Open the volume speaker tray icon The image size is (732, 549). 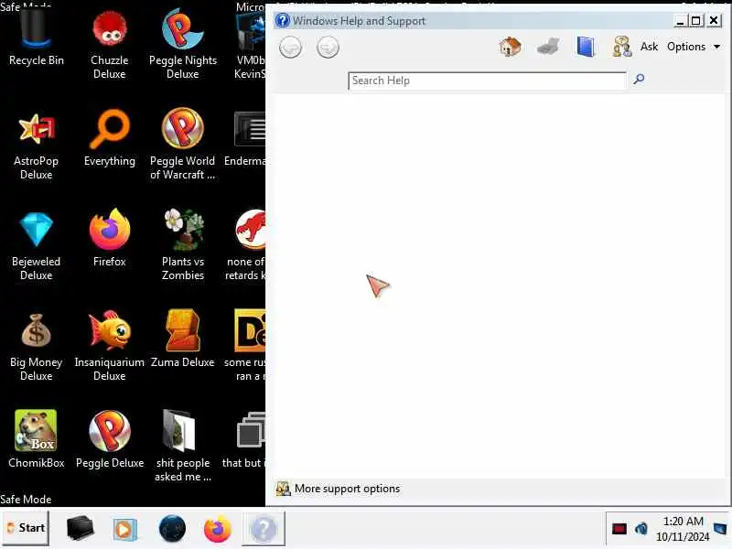click(x=641, y=529)
